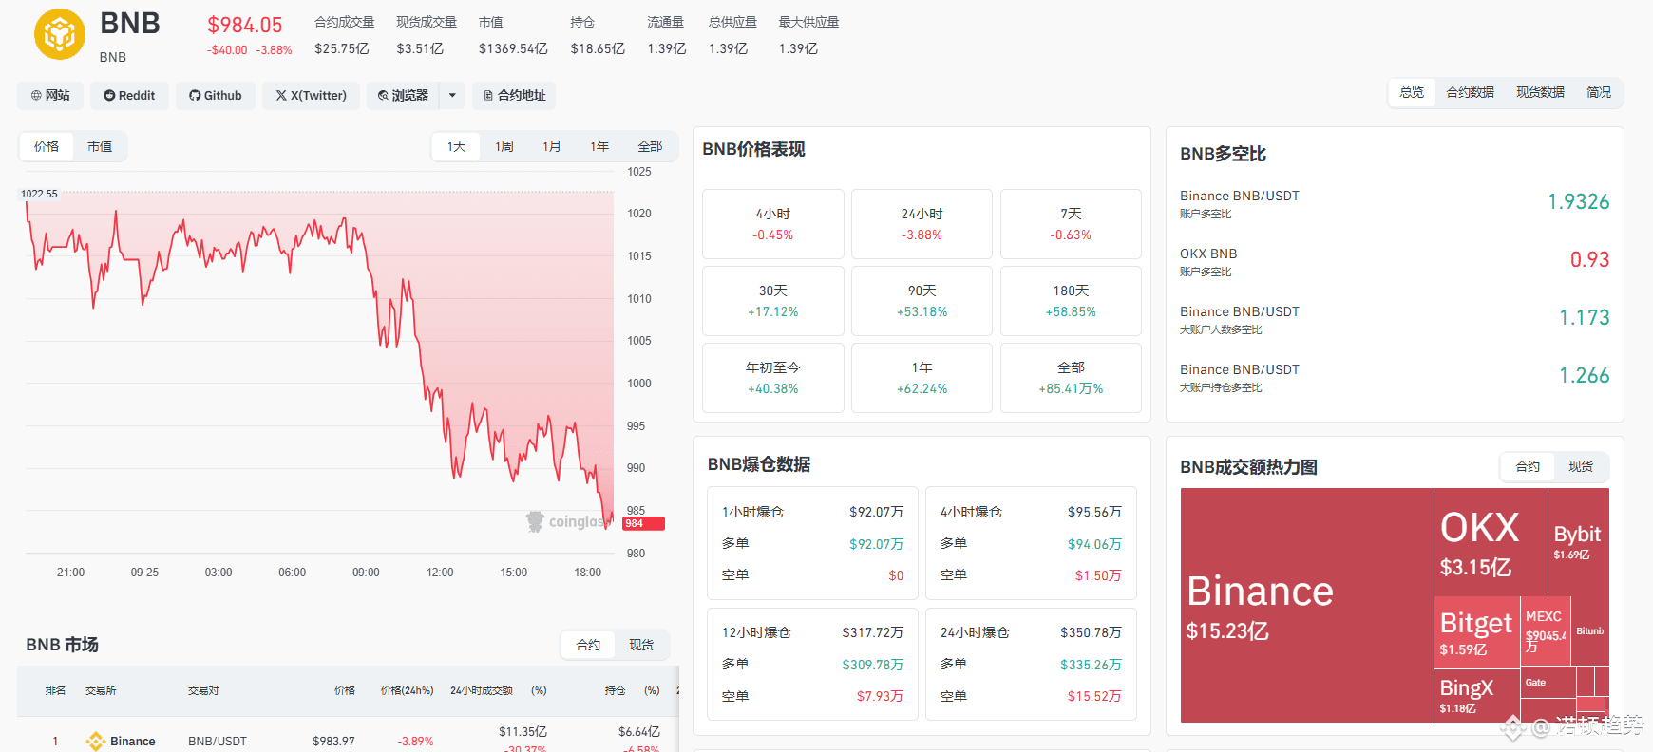1653x752 pixels.
Task: Click the MEXC heatmap block
Action: pos(1546,630)
